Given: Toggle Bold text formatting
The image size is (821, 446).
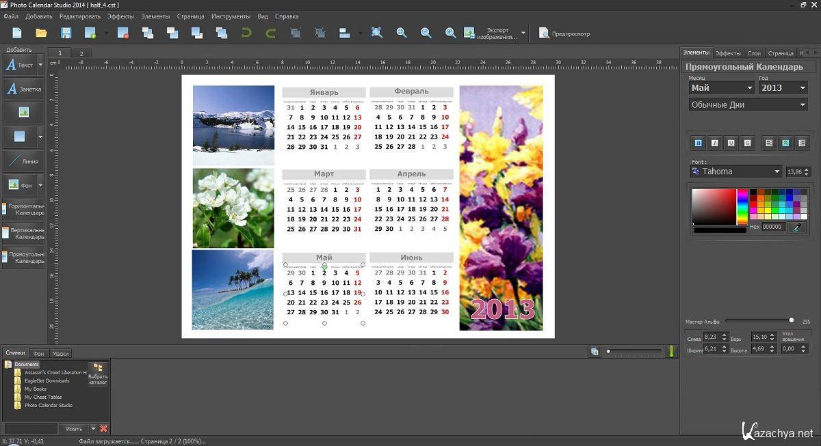Looking at the screenshot, I should (698, 143).
